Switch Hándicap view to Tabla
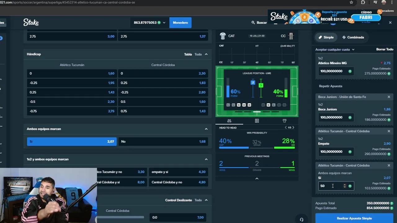397x223 pixels. (188, 54)
